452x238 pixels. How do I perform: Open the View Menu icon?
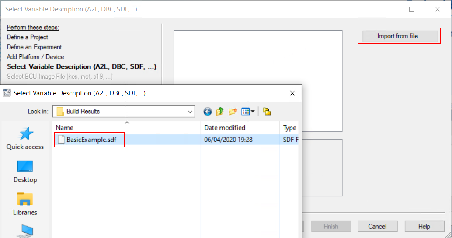(x=246, y=112)
